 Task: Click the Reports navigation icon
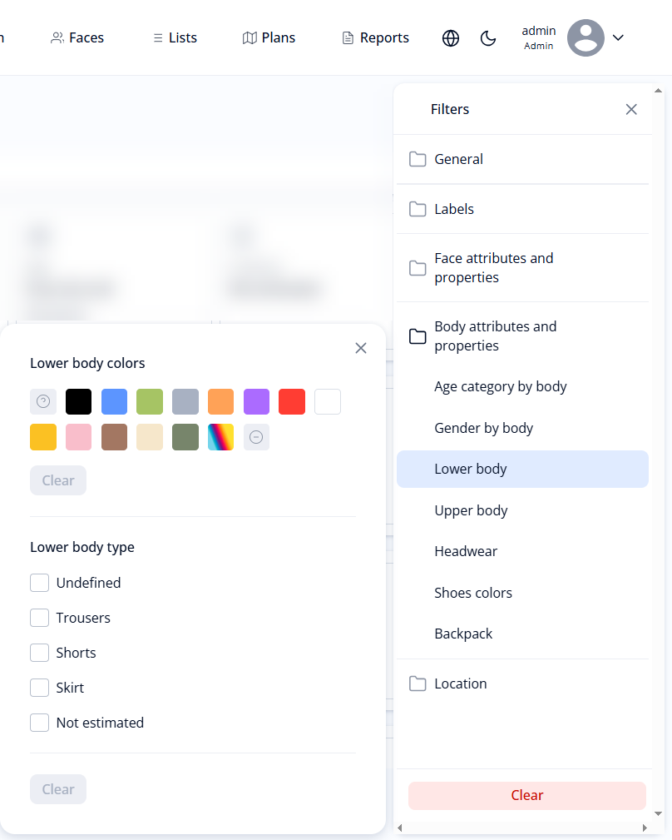pyautogui.click(x=347, y=37)
